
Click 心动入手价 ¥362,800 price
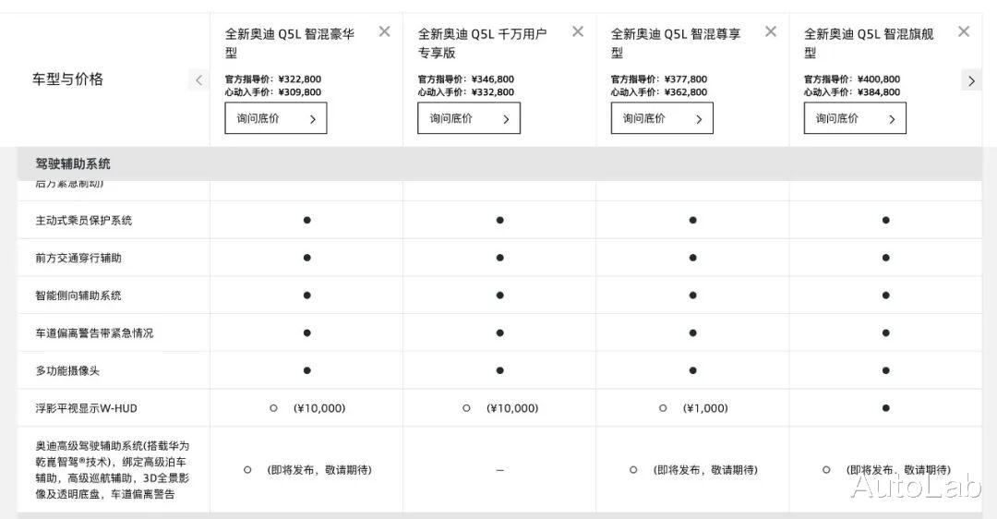point(659,92)
